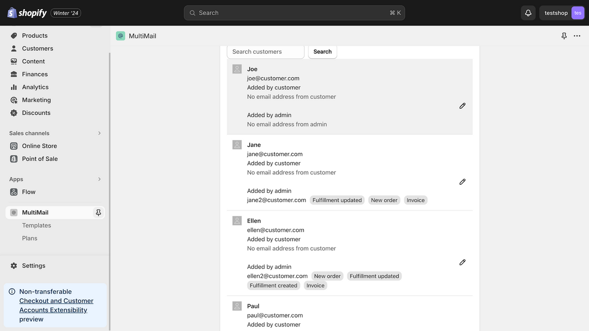The image size is (589, 331).
Task: Click Jane's avatar placeholder
Action: point(237,145)
